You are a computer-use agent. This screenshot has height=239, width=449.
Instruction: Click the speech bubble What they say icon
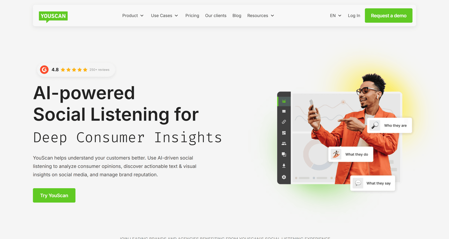358,183
